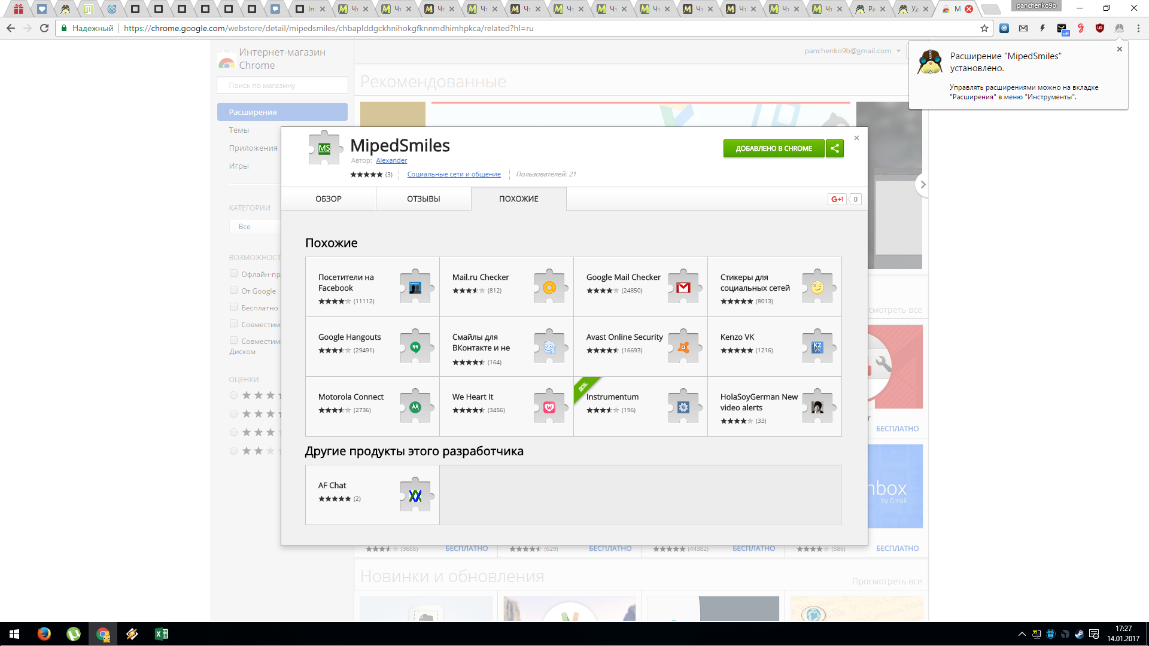Check the Бесплатно filter checkbox

pyautogui.click(x=234, y=307)
